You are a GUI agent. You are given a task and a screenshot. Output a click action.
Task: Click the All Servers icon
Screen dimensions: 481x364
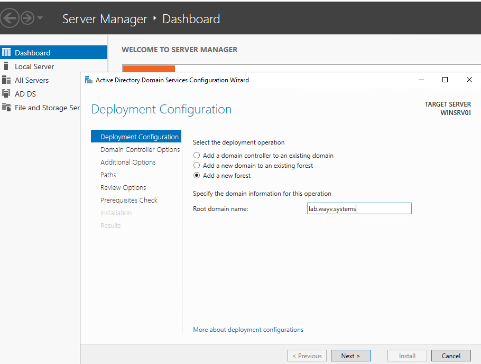coord(6,80)
